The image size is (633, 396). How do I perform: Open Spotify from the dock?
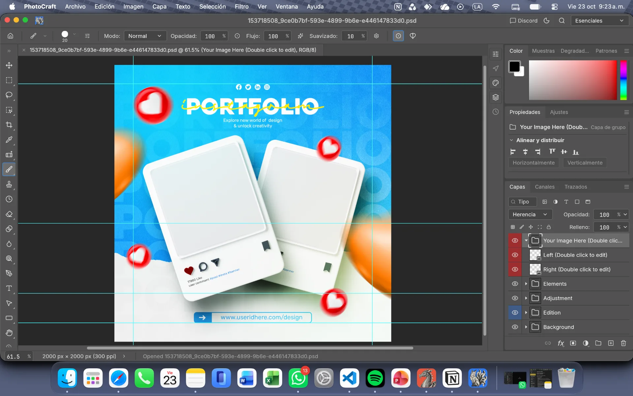click(x=375, y=378)
